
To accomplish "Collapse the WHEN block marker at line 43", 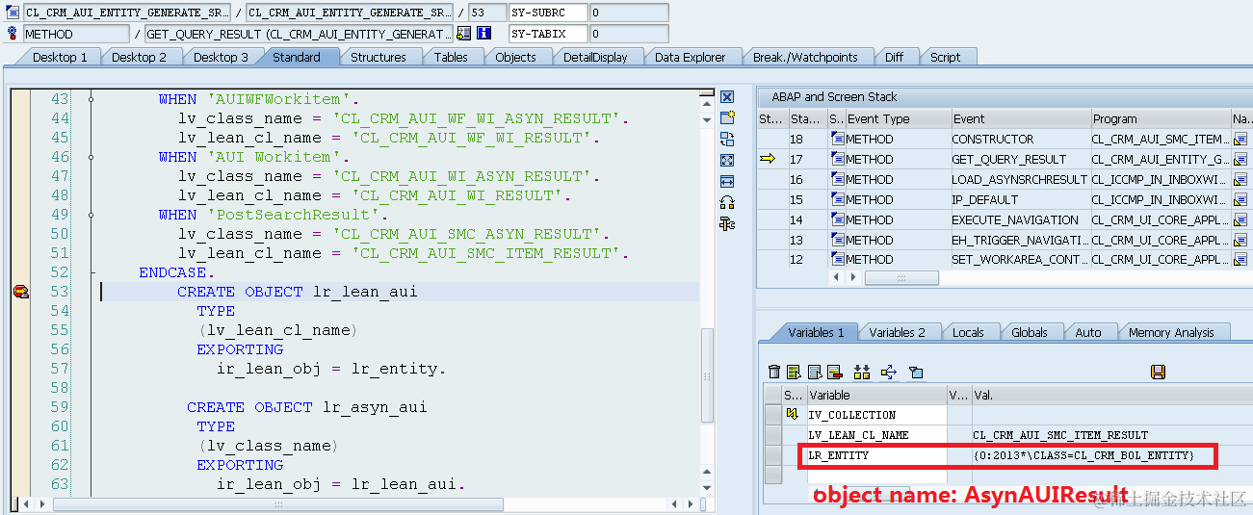I will pos(91,99).
